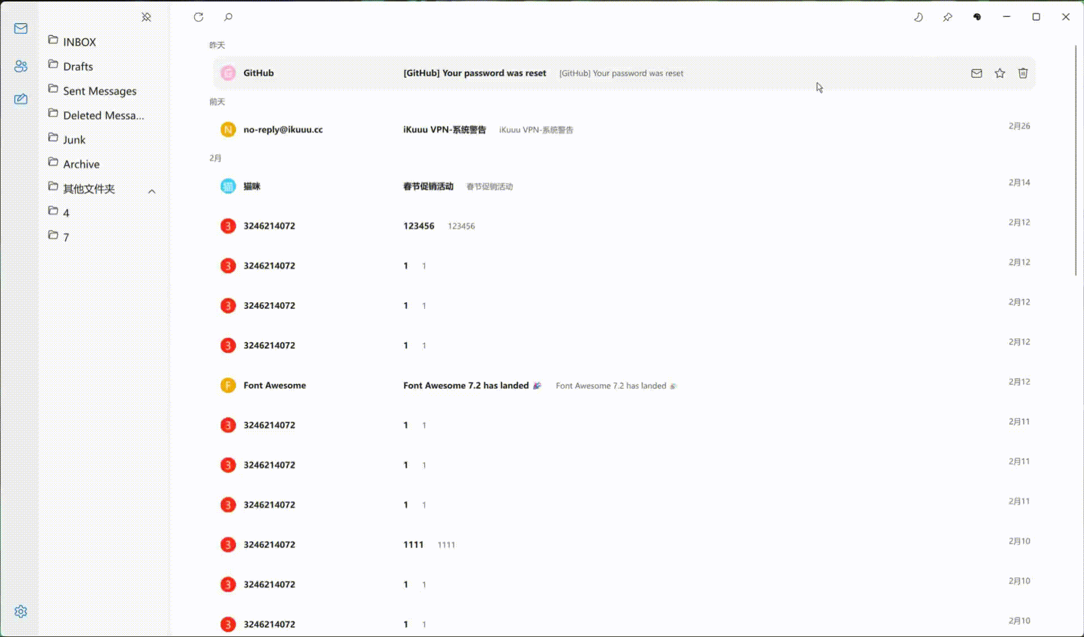Open the color theme palette
The image size is (1084, 637).
(977, 17)
